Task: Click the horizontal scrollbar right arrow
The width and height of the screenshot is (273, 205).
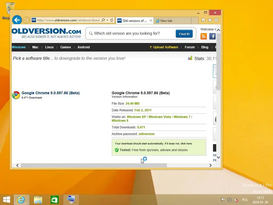Action: 211,165
